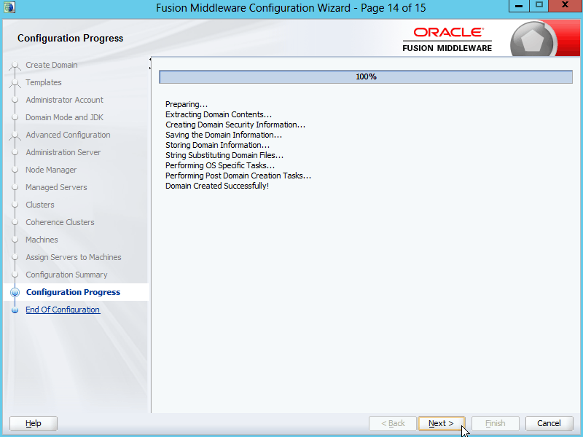Select the Administrator Account step
Image resolution: width=583 pixels, height=437 pixels.
pos(64,100)
